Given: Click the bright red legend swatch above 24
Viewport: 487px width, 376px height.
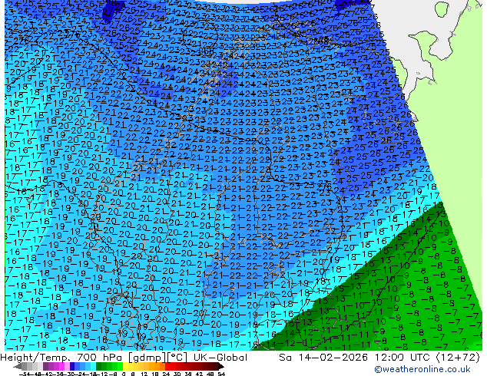Looking at the screenshot, I should tap(167, 366).
